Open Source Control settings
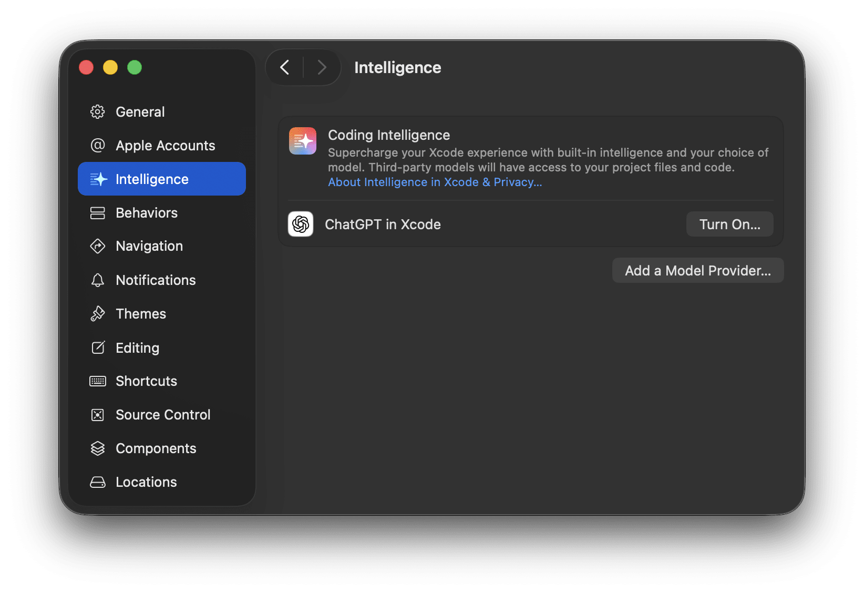This screenshot has width=864, height=593. pyautogui.click(x=162, y=415)
